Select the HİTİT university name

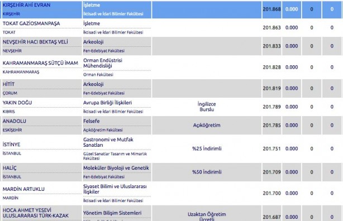pos(8,84)
